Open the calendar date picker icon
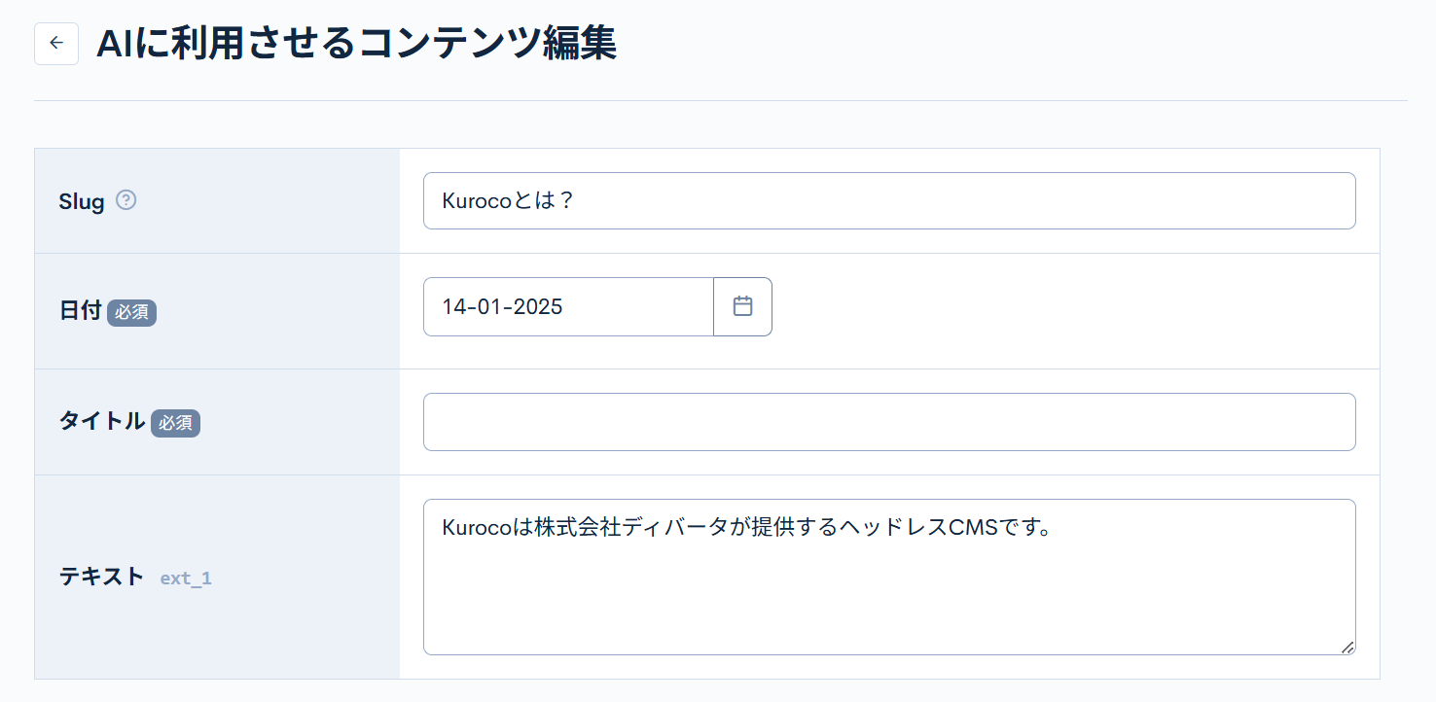Image resolution: width=1436 pixels, height=702 pixels. [x=742, y=306]
